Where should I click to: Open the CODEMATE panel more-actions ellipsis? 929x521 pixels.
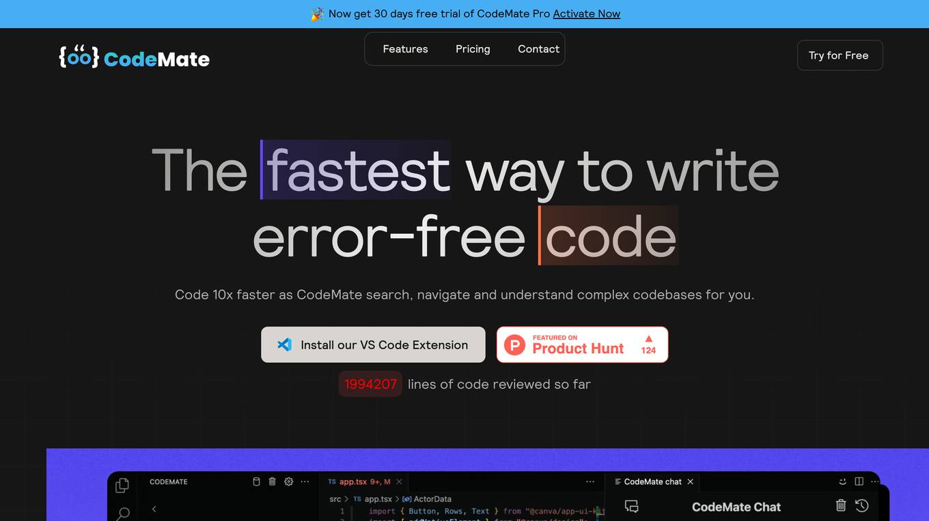pyautogui.click(x=305, y=481)
